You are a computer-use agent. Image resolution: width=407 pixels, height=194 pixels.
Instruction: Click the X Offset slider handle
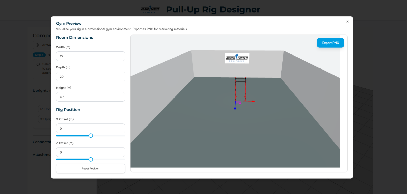click(x=91, y=136)
